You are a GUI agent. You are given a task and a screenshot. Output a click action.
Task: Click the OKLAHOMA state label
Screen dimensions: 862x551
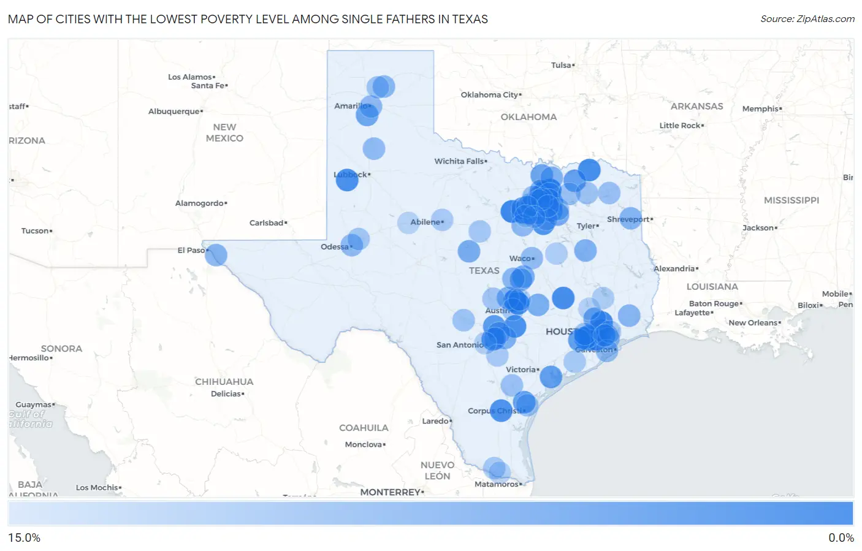[528, 117]
